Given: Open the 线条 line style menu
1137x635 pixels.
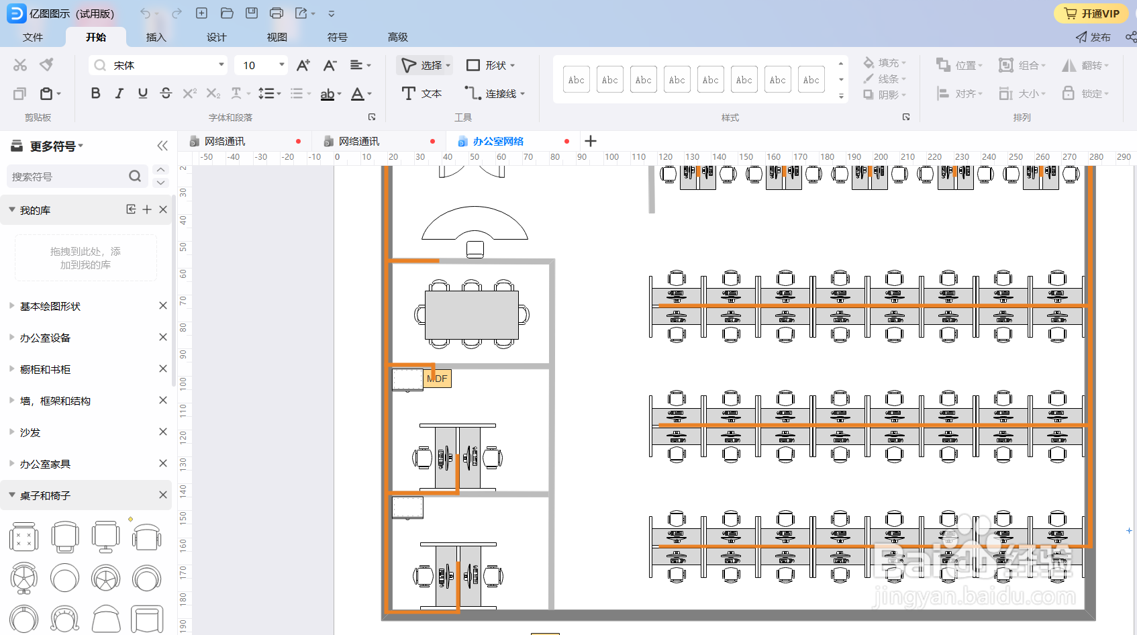Looking at the screenshot, I should pos(885,79).
